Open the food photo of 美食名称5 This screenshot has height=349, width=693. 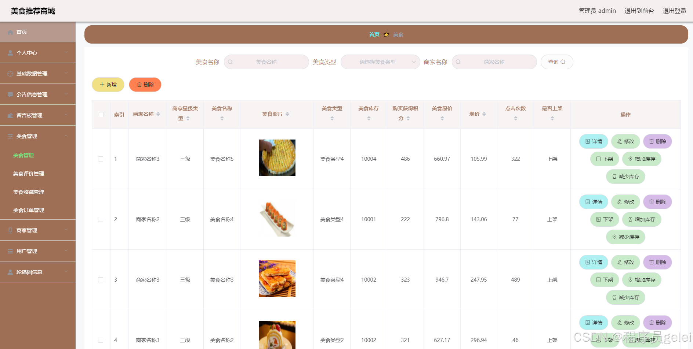pyautogui.click(x=277, y=158)
